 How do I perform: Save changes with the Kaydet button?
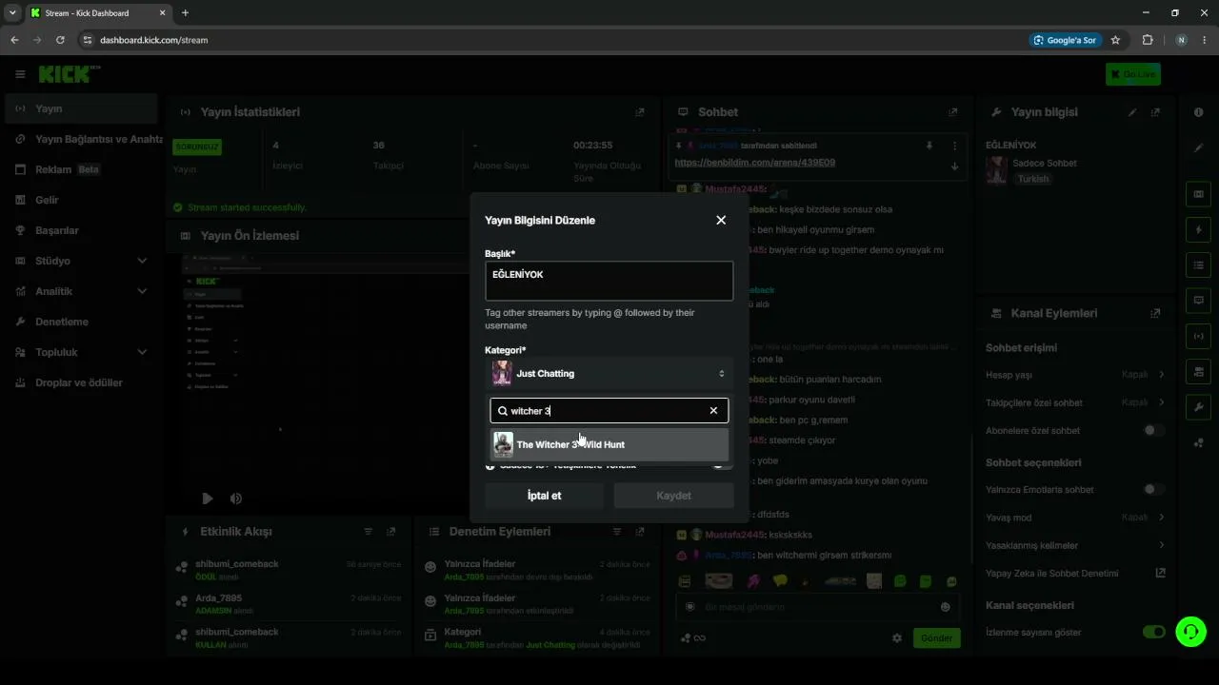click(x=673, y=496)
